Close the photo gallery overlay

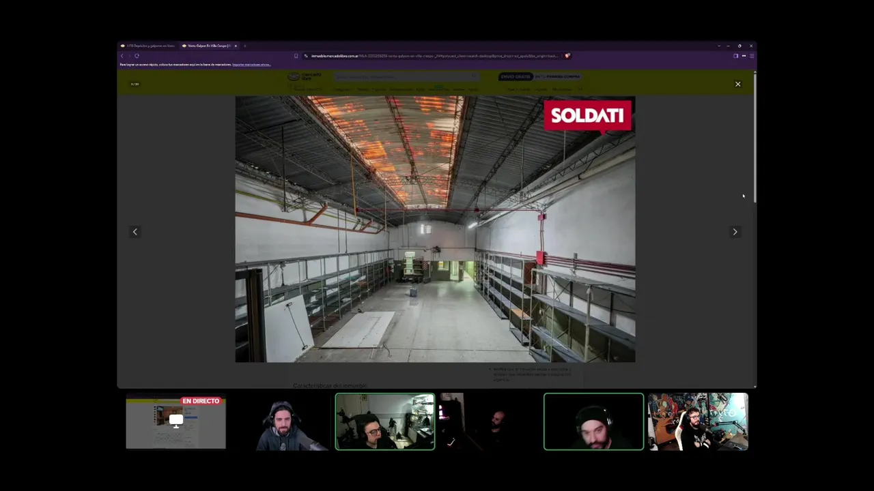pos(737,84)
